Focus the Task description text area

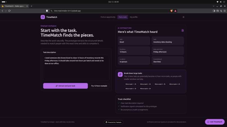click(x=76, y=68)
